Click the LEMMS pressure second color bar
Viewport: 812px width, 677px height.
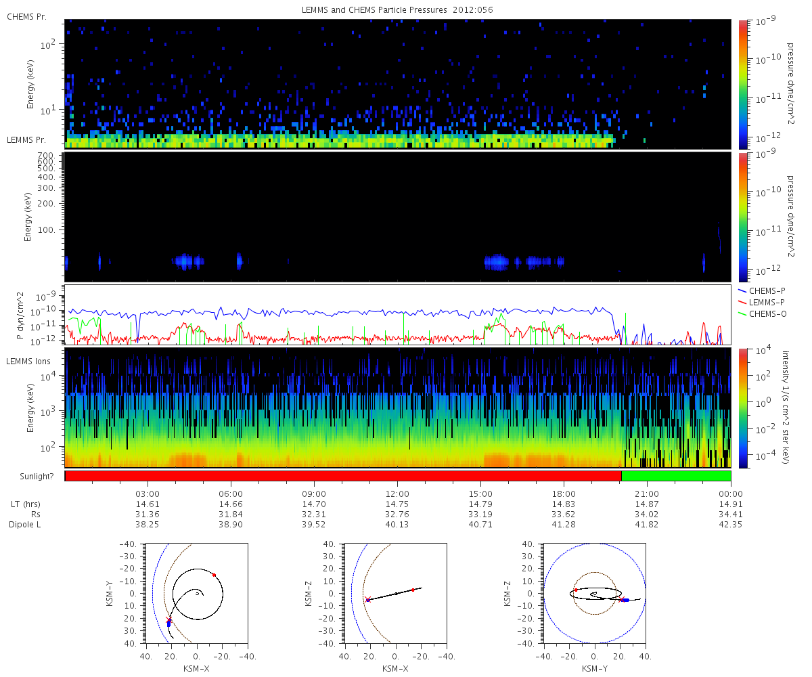pyautogui.click(x=742, y=217)
